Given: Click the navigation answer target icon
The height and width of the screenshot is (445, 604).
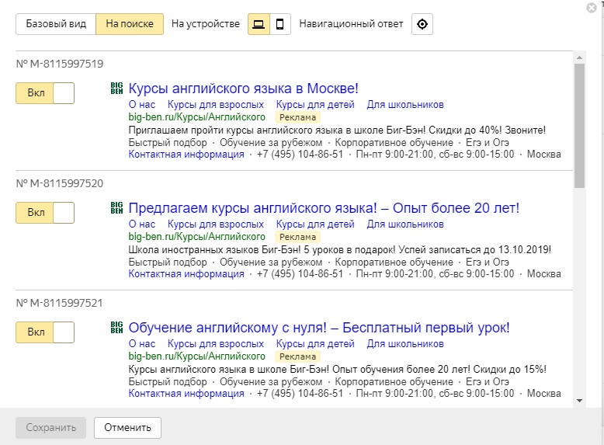Looking at the screenshot, I should (x=422, y=24).
